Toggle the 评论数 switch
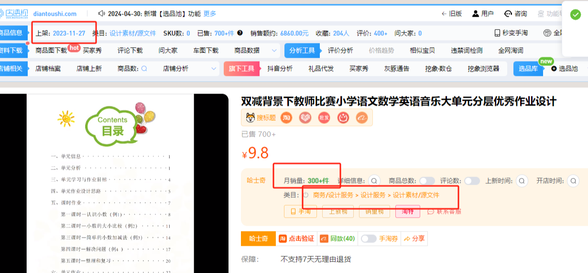 (x=472, y=181)
